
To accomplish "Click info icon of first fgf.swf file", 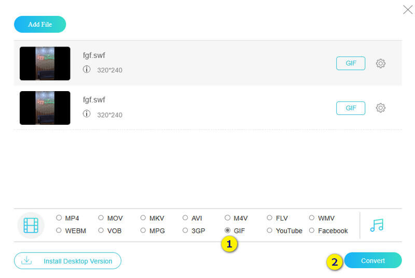I will click(87, 69).
